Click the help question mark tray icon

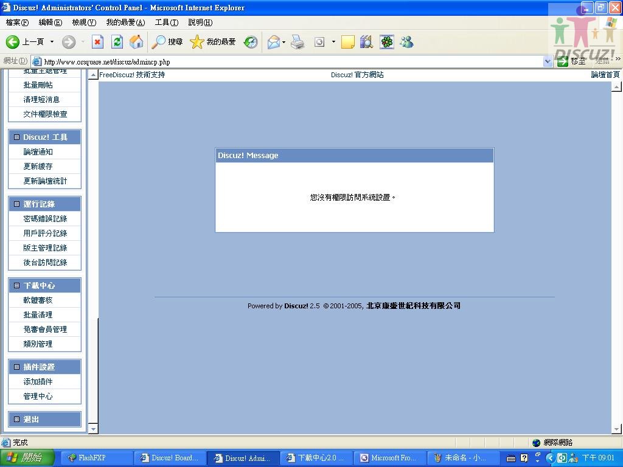pos(524,458)
